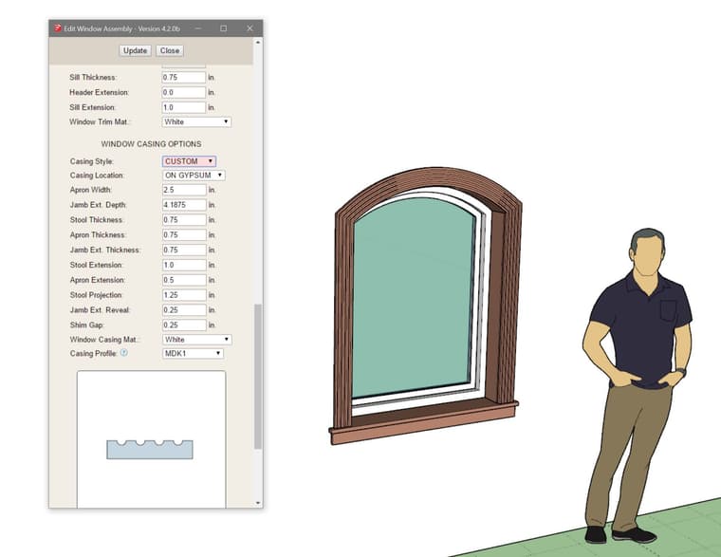The image size is (721, 557).
Task: Open the Window Trim Mat. dropdown
Action: pyautogui.click(x=196, y=121)
